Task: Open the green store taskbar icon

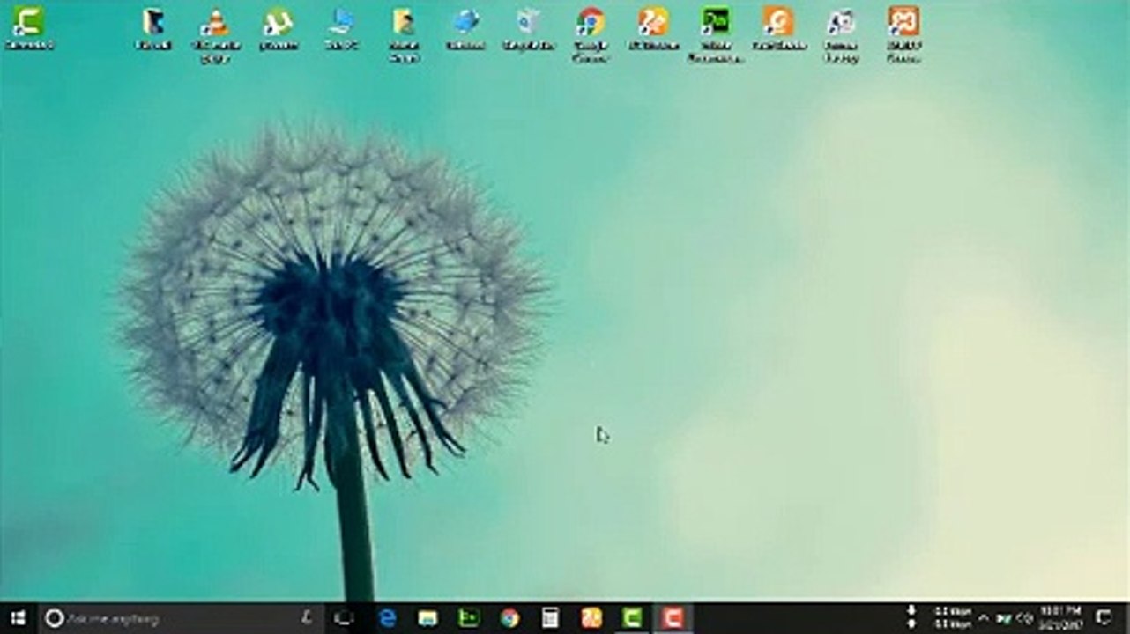Action: [469, 618]
